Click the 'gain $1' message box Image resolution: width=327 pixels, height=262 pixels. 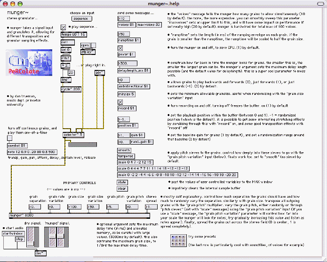[137, 135]
